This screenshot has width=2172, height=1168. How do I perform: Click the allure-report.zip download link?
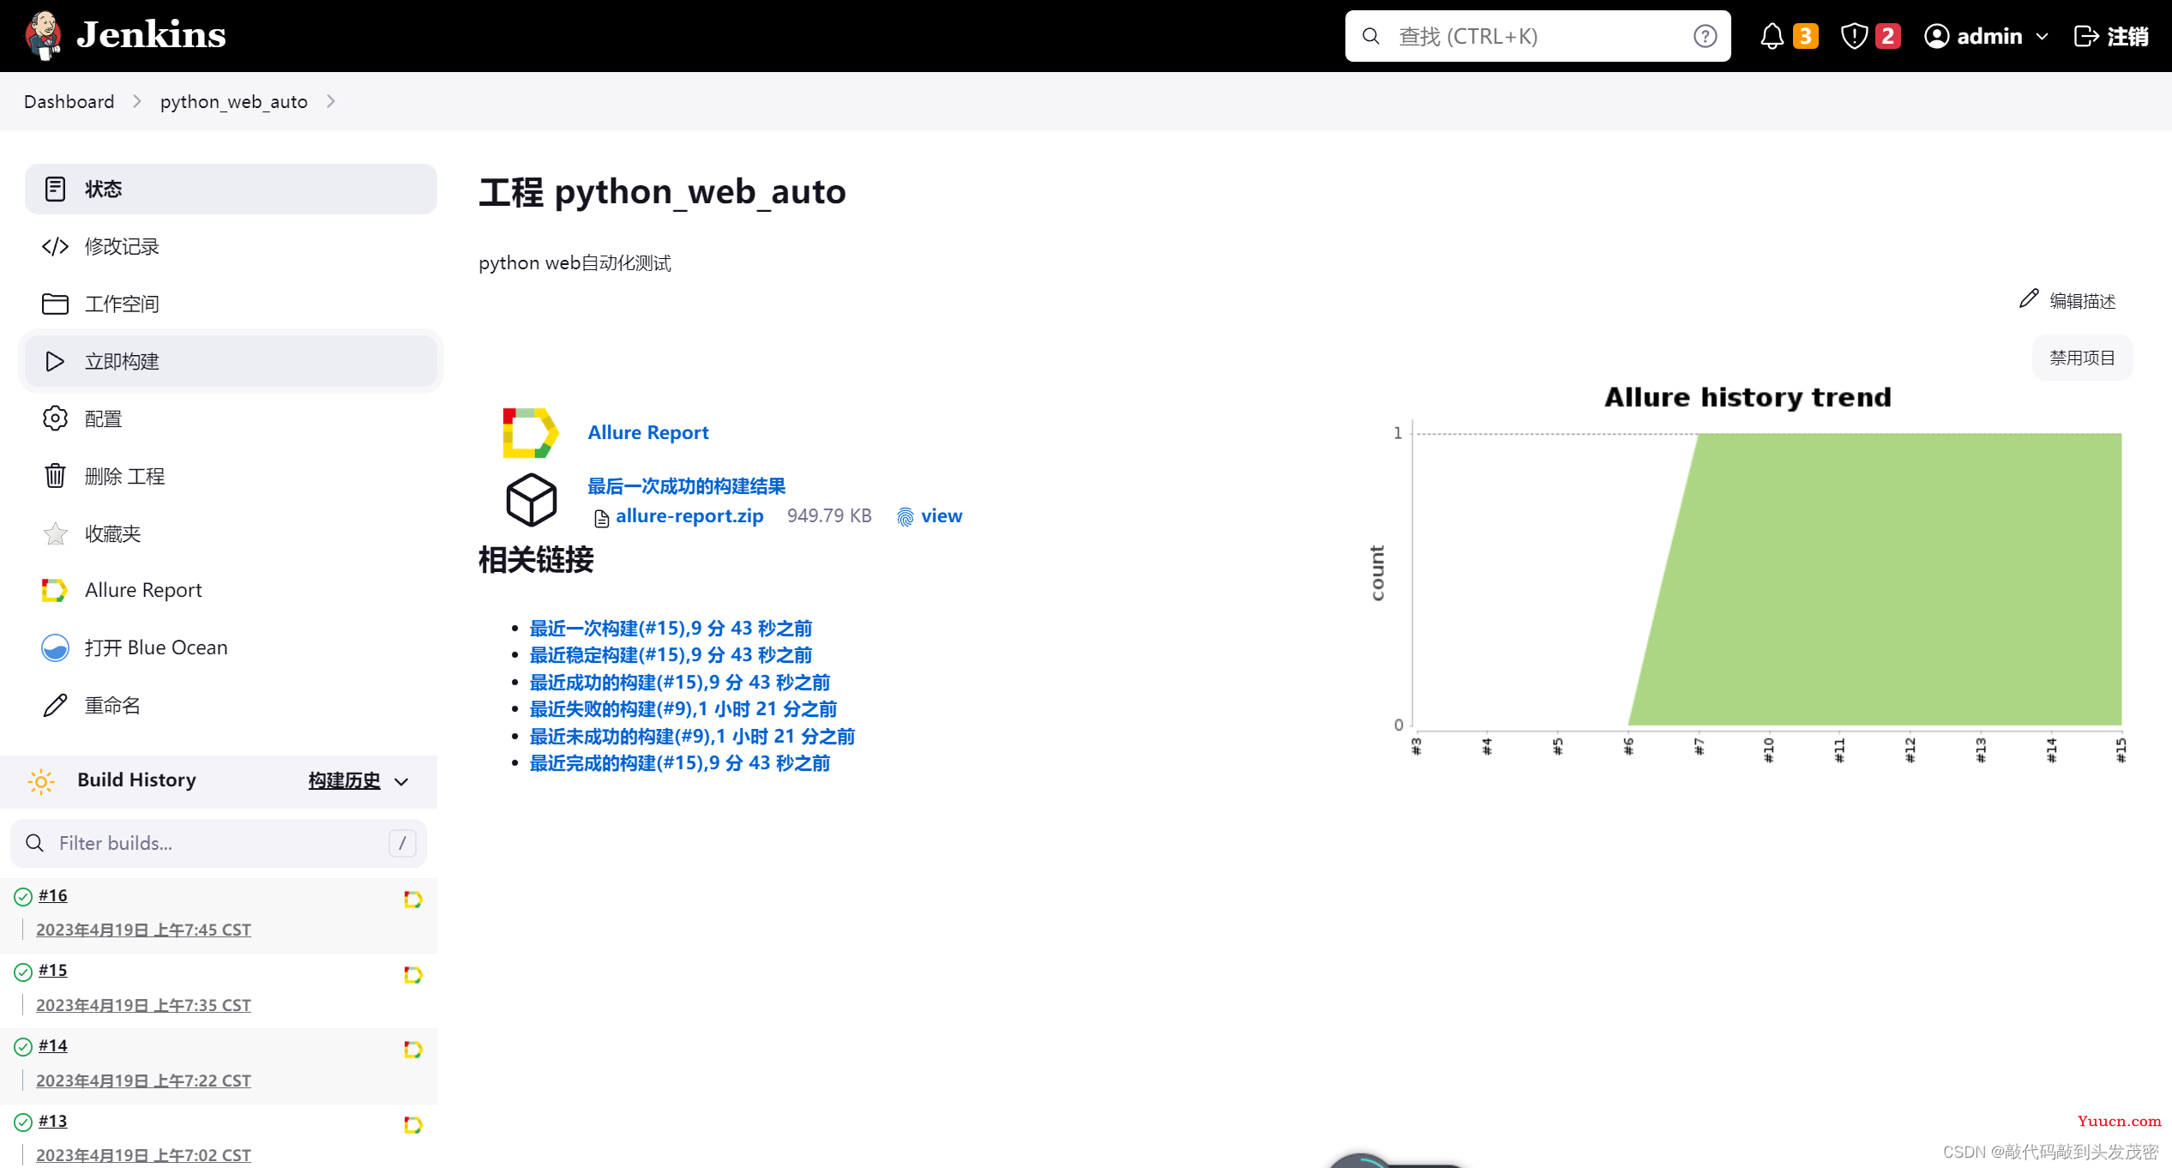click(687, 515)
